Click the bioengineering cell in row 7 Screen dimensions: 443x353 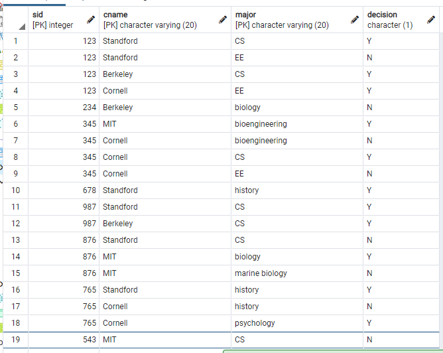[297, 141]
